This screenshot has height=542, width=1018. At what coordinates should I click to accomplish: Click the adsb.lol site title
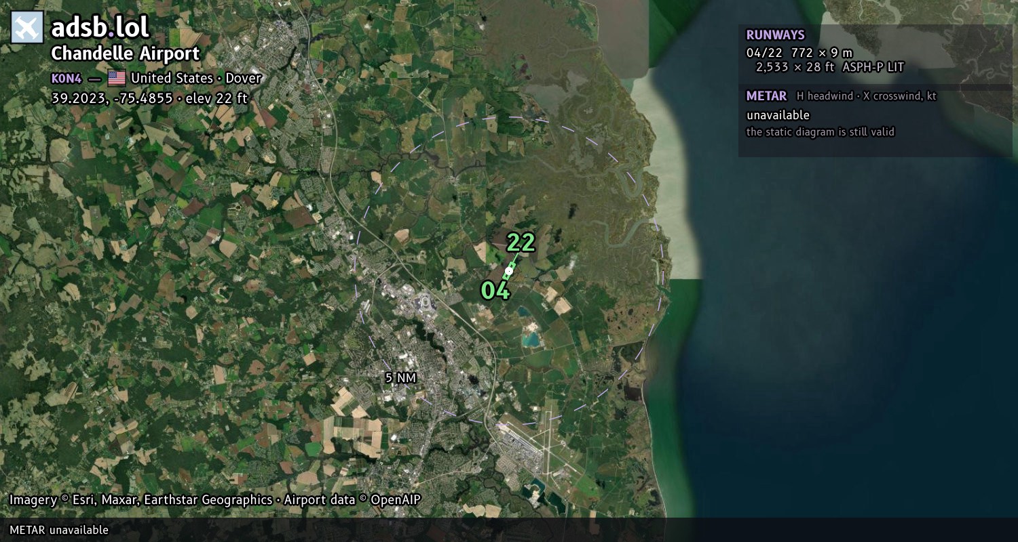coord(100,27)
